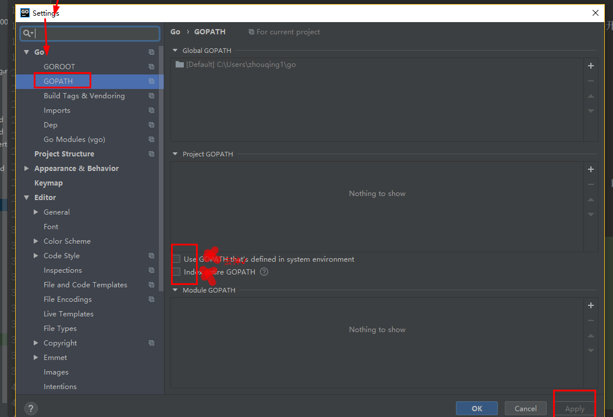Image resolution: width=613 pixels, height=417 pixels.
Task: Add a path to Global GOPATH list
Action: (x=591, y=66)
